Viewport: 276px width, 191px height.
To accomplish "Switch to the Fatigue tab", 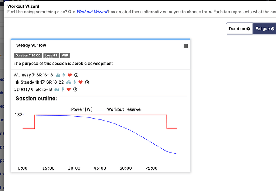I will pos(264,29).
